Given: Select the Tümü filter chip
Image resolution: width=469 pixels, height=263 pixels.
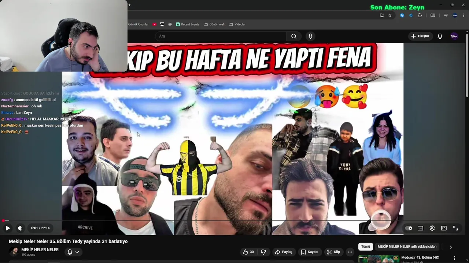Looking at the screenshot, I should [366, 247].
